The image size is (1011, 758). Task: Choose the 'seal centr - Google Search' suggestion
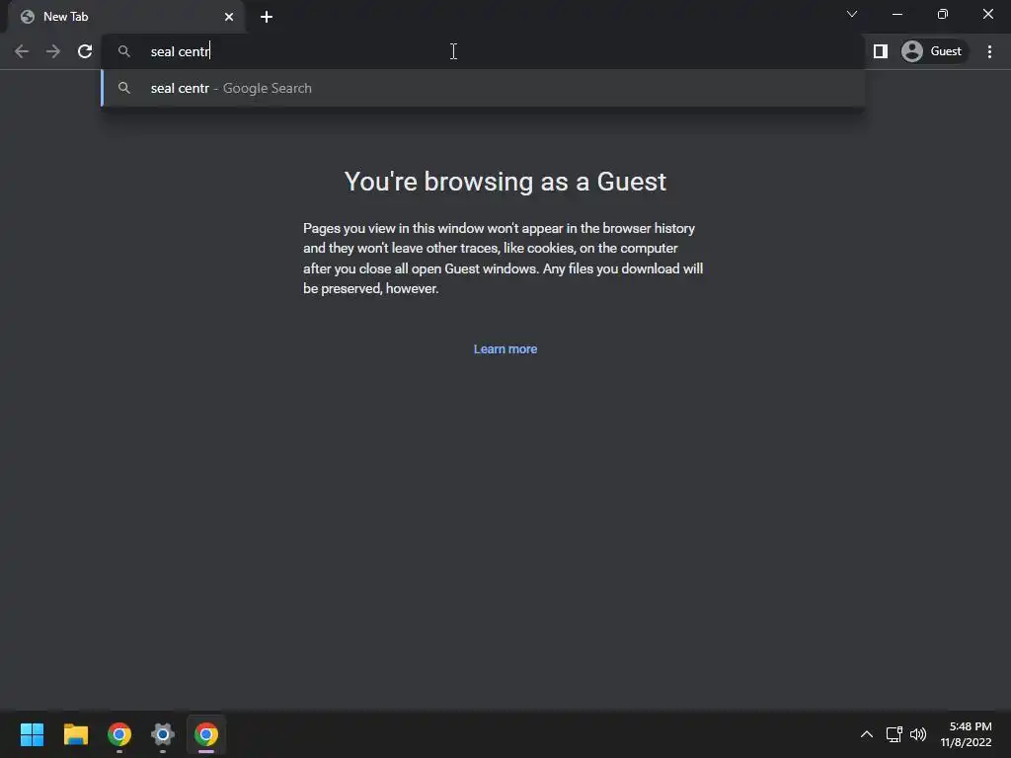coord(484,88)
